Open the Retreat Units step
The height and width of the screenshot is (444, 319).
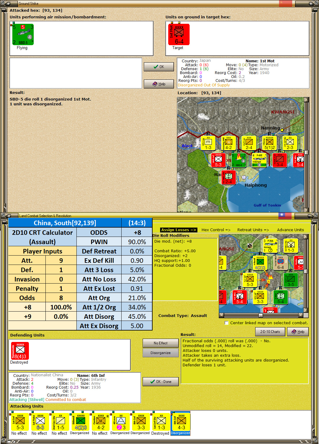click(253, 230)
